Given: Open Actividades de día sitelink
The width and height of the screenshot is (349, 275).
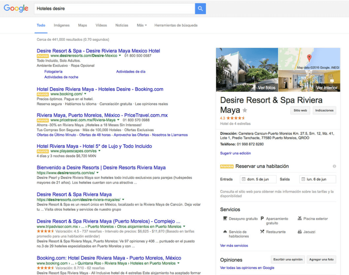Looking at the screenshot, I should point(131,72).
